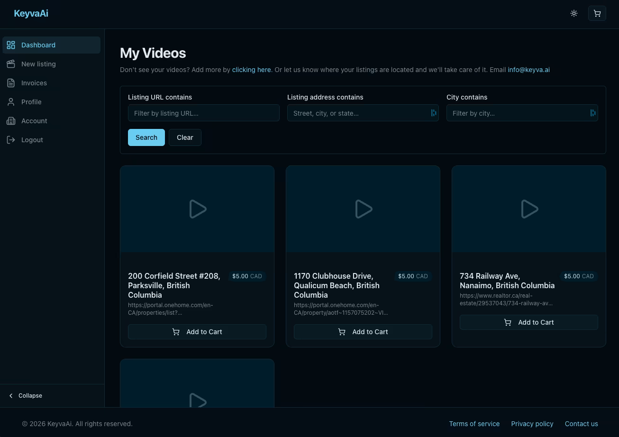Focus the Listing address contains input
This screenshot has width=619, height=437.
point(358,113)
